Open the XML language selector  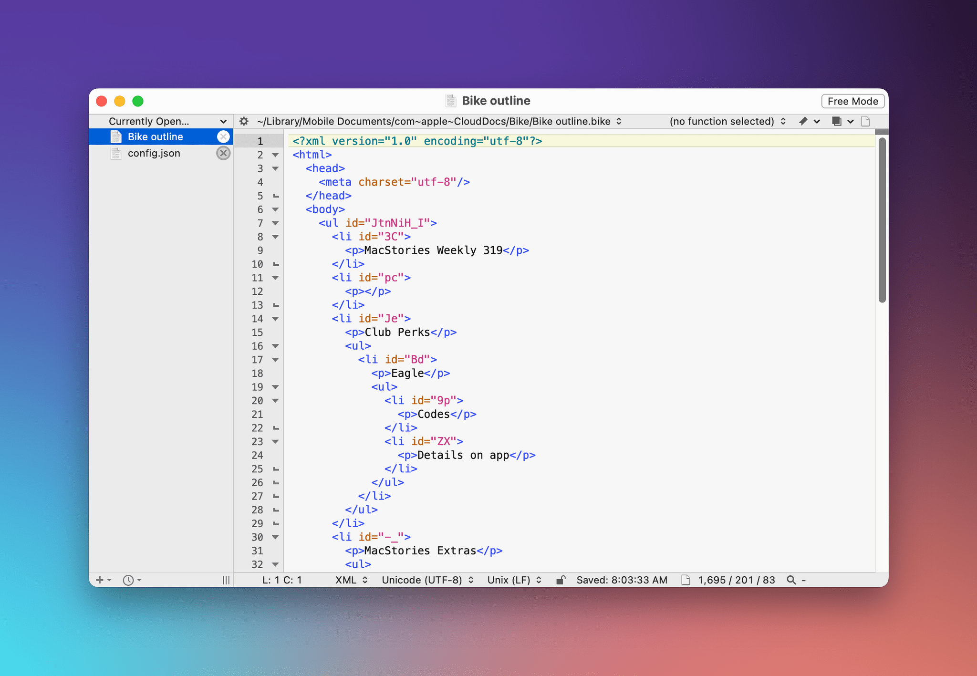point(351,580)
